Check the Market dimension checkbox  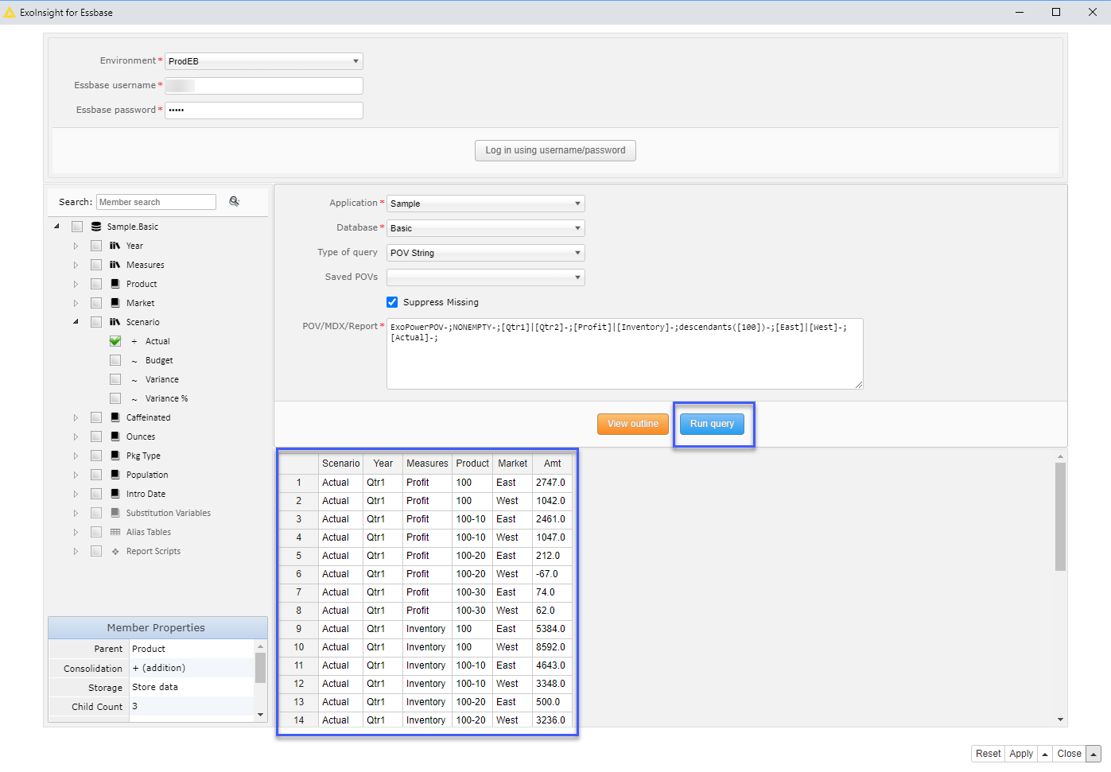coord(96,303)
